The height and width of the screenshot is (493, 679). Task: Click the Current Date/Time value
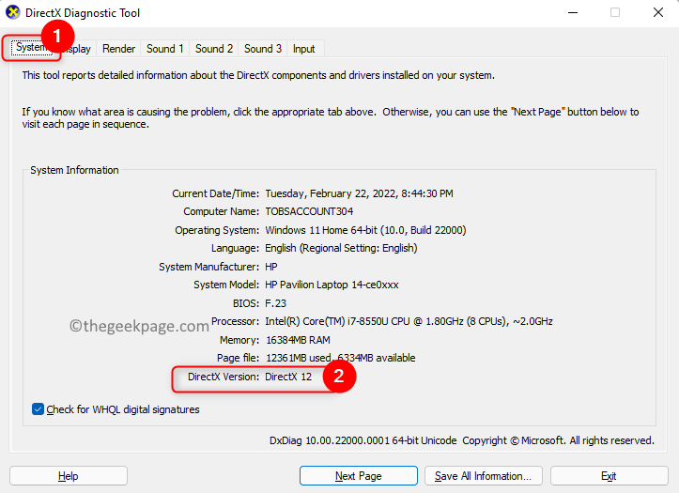click(359, 193)
